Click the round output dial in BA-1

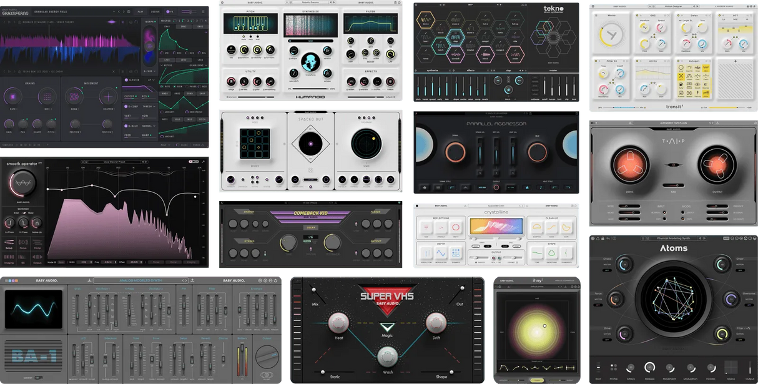click(x=267, y=358)
